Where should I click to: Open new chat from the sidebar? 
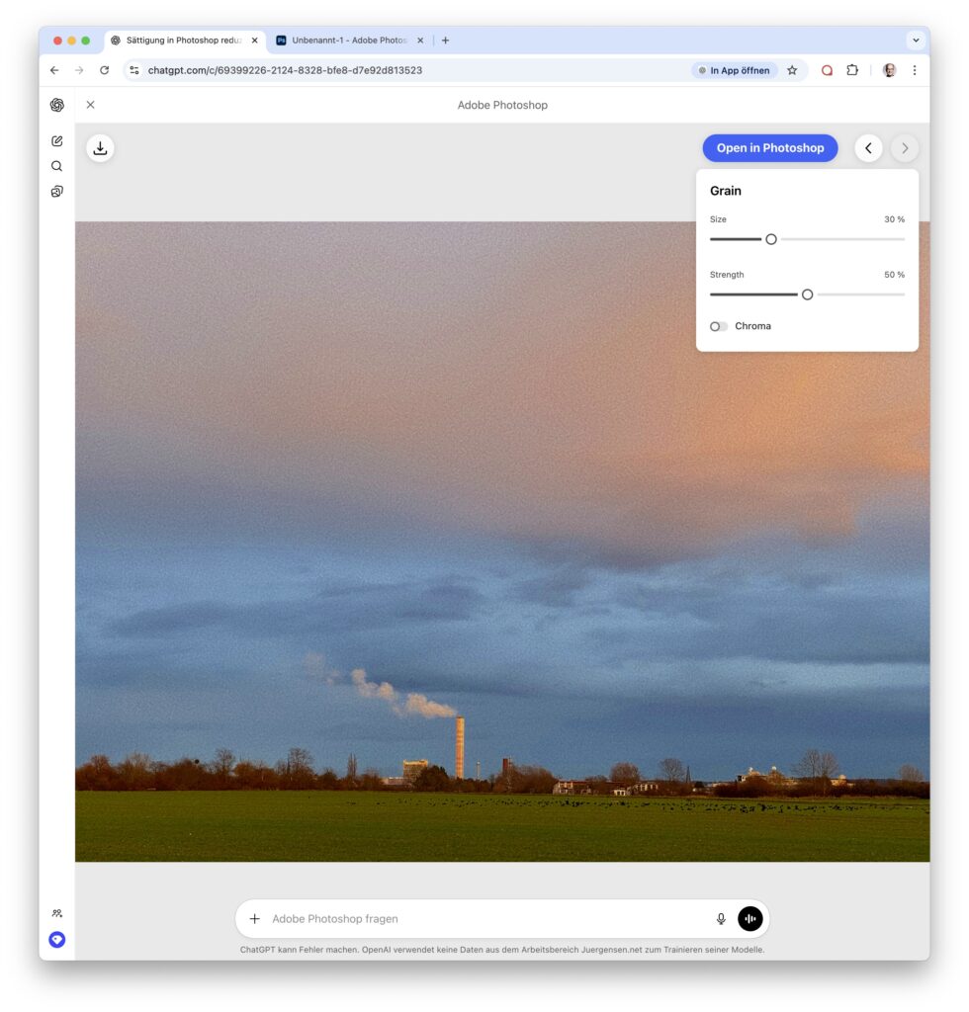tap(57, 141)
